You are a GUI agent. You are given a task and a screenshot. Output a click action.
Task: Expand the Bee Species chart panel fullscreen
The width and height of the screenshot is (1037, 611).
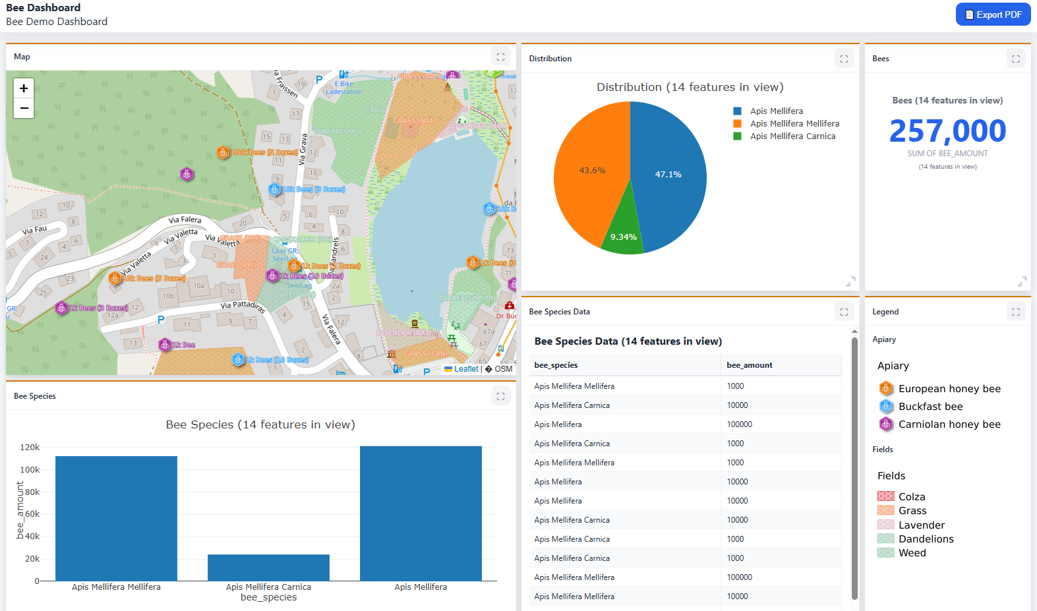click(x=500, y=396)
